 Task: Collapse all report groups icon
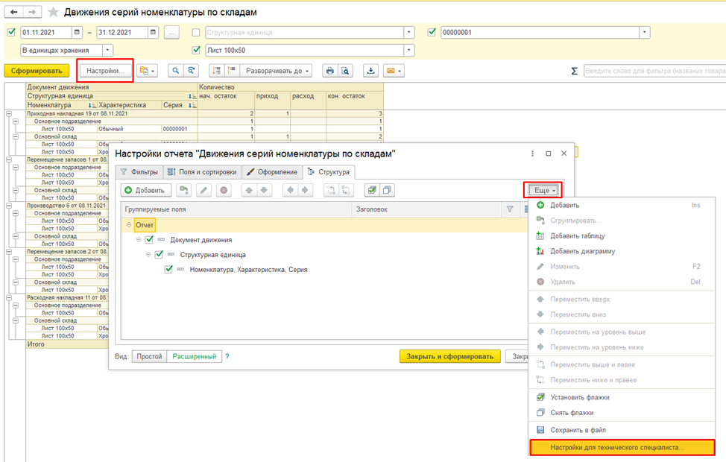(x=216, y=71)
